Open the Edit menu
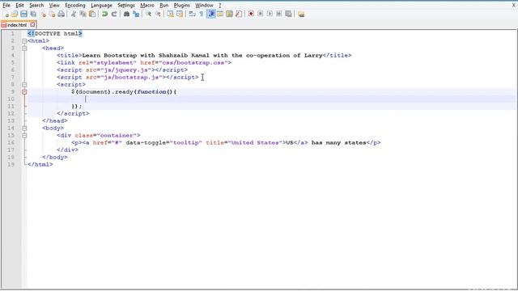 pyautogui.click(x=19, y=6)
